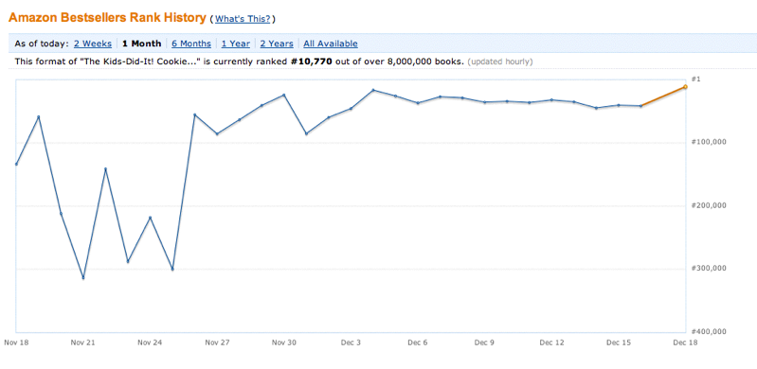Click the Dec 15 date label
757x369 pixels.
click(x=619, y=343)
